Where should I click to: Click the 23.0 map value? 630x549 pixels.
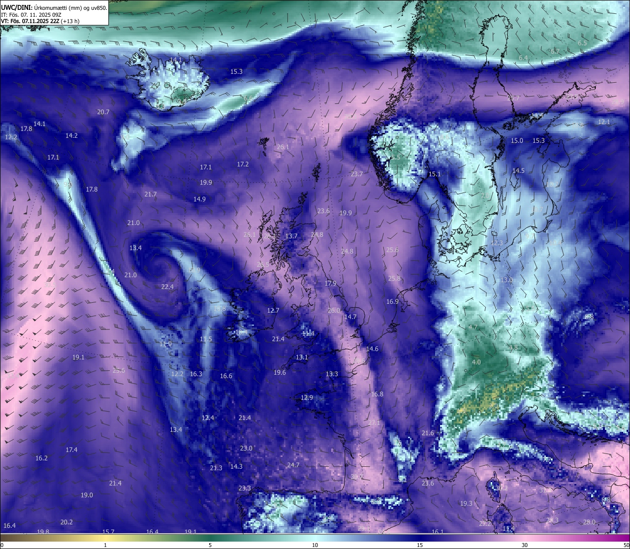pos(246,449)
